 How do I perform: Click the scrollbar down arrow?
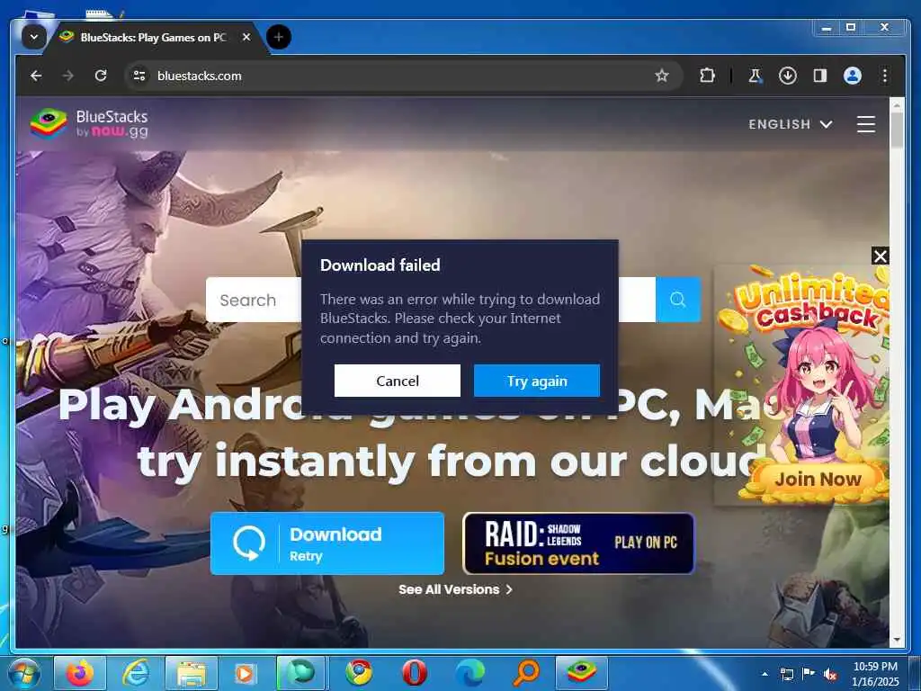897,640
